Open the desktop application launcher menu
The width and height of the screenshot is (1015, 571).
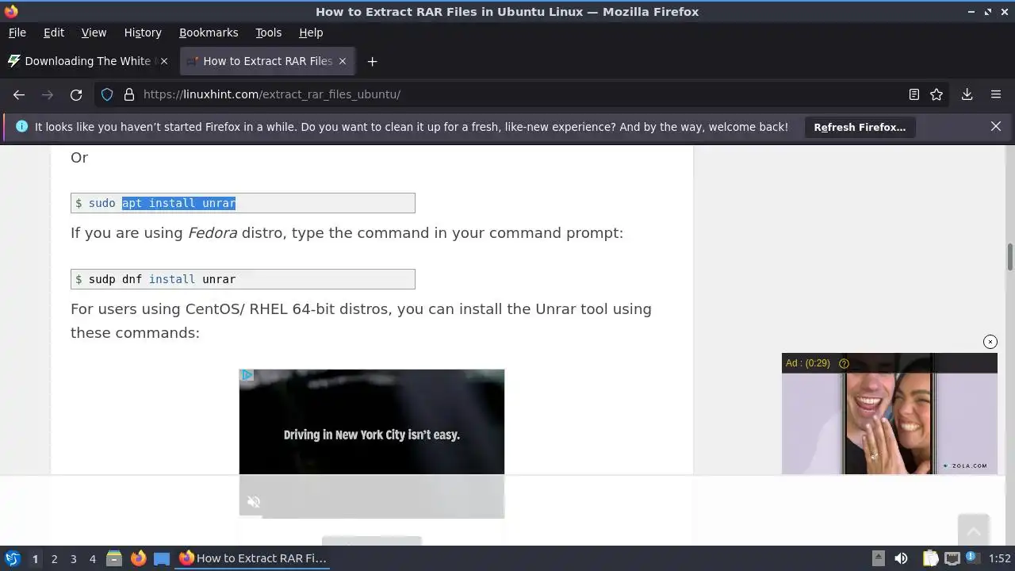(12, 558)
